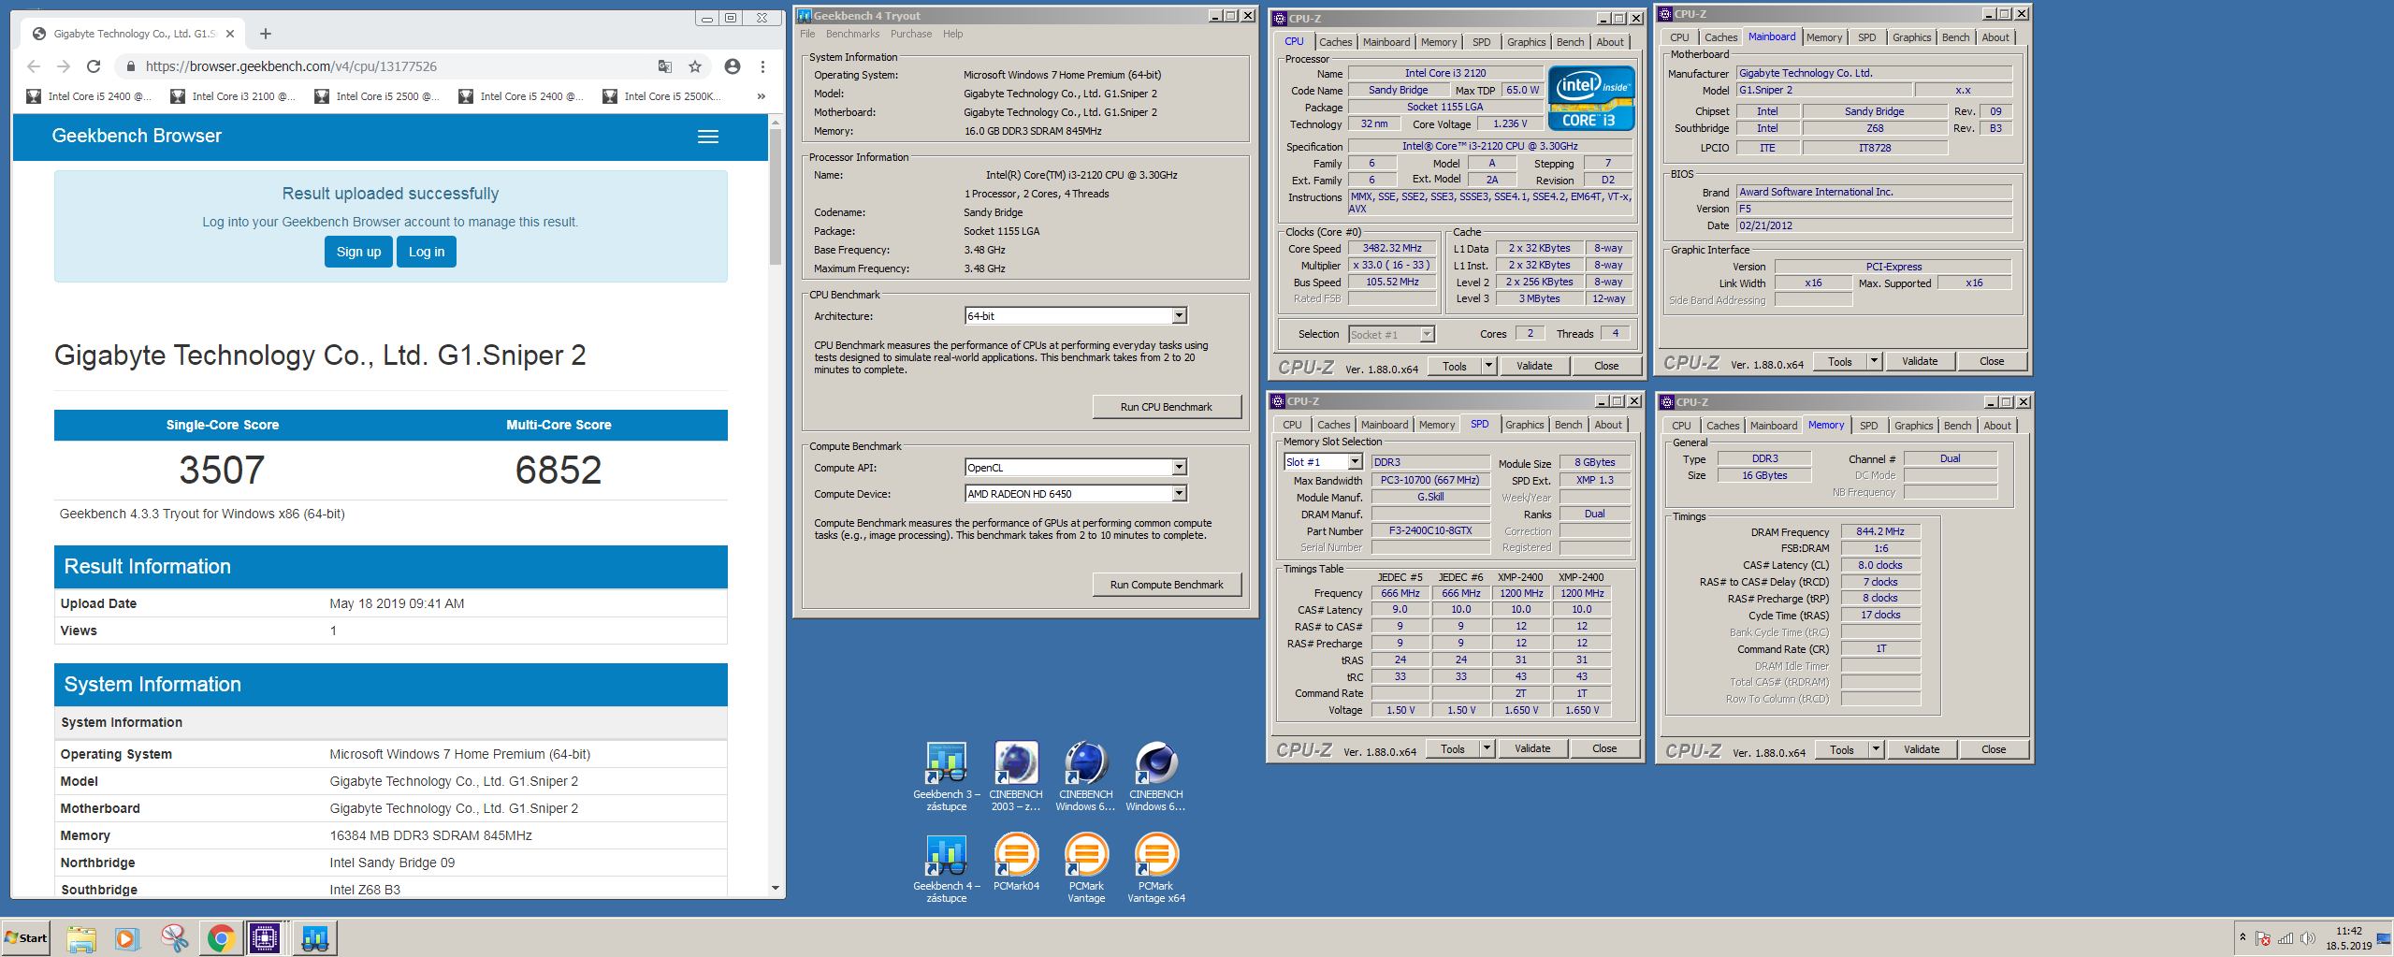Image resolution: width=2394 pixels, height=957 pixels.
Task: Click Validate in the CPU-Z Memory window
Action: click(1921, 749)
